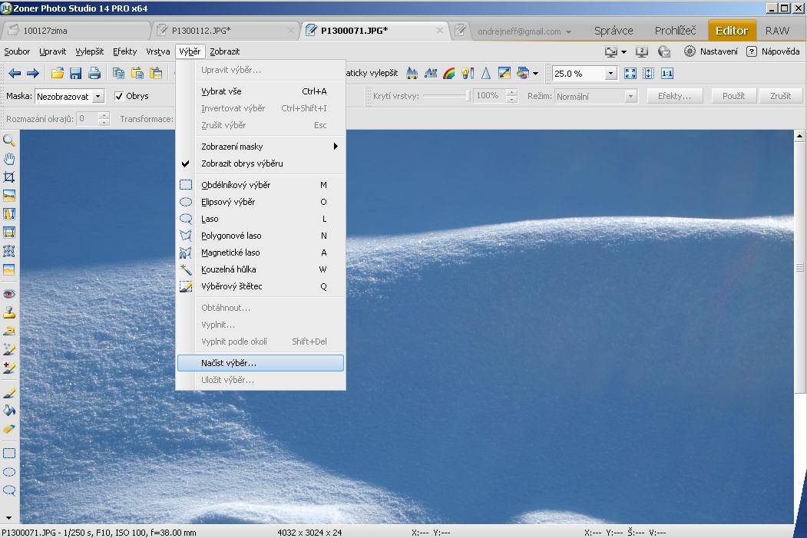The image size is (807, 538).
Task: Switch to the Správce tab
Action: (614, 31)
